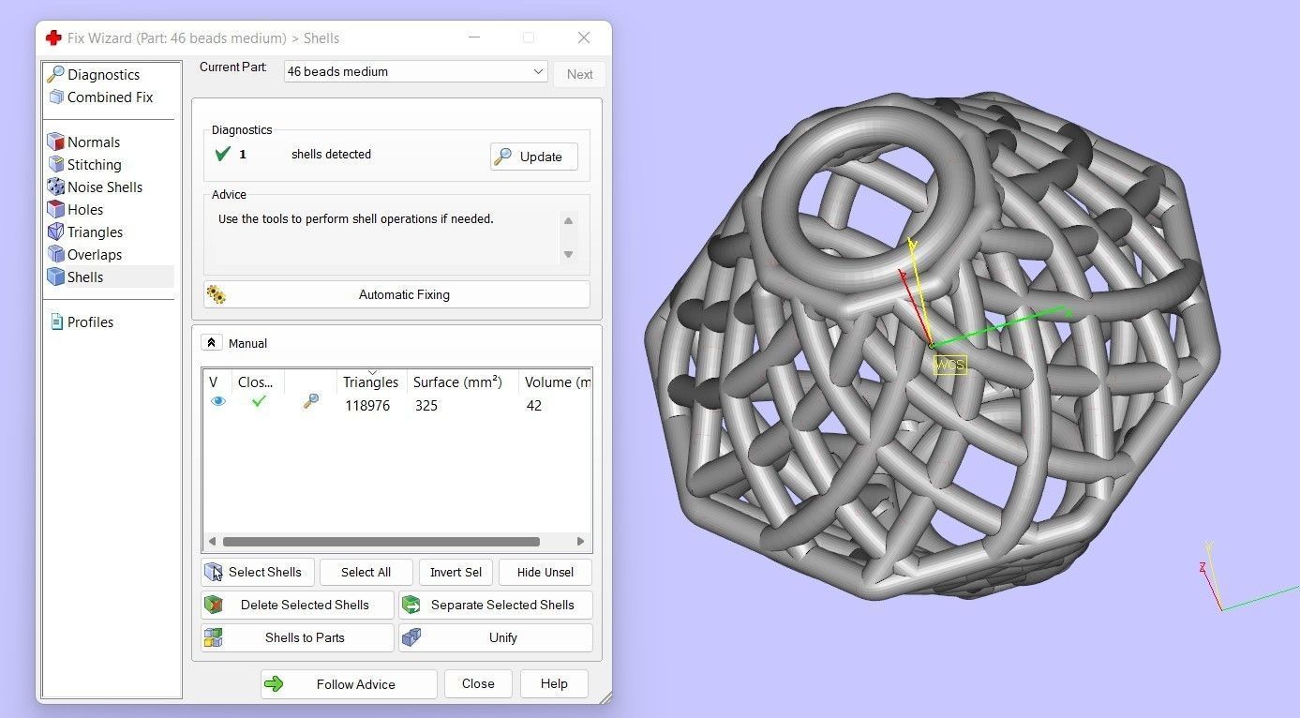
Task: Select the 118976 triangles cell
Action: click(x=367, y=406)
